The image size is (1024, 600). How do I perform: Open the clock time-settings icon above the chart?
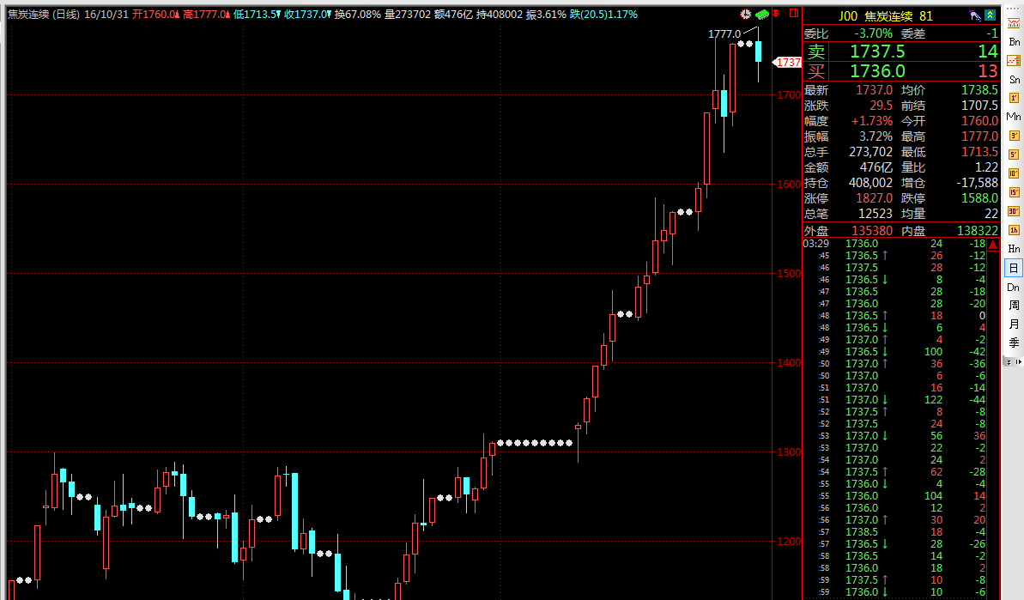coord(746,14)
